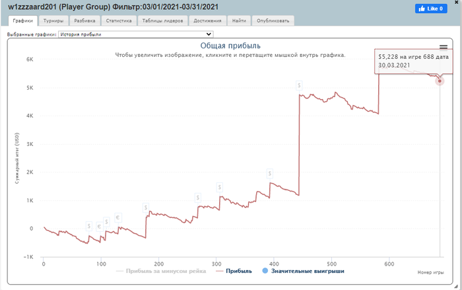Toggle the Прибыль legend series
This screenshot has height=290, width=462.
pyautogui.click(x=234, y=271)
